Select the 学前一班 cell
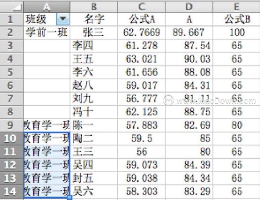Viewport: 260px width, 200px height. tap(47, 33)
